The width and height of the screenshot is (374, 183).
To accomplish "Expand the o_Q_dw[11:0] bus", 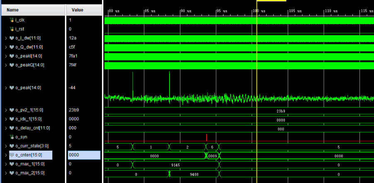I will point(6,47).
